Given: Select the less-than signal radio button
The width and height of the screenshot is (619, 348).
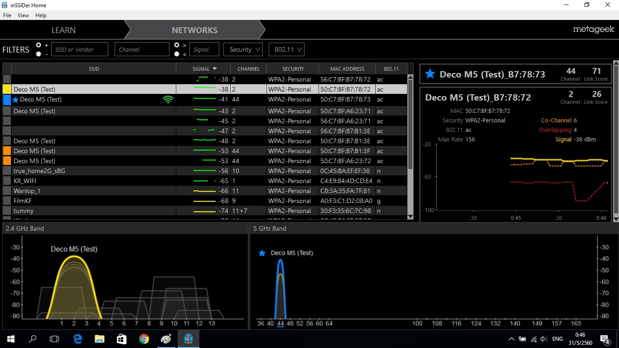Looking at the screenshot, I should pyautogui.click(x=177, y=54).
